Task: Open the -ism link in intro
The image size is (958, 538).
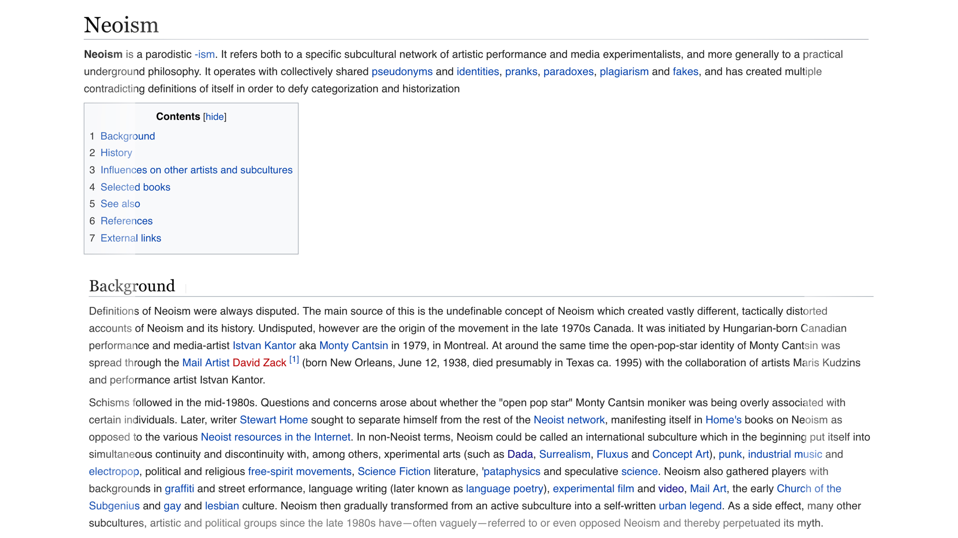Action: point(205,54)
